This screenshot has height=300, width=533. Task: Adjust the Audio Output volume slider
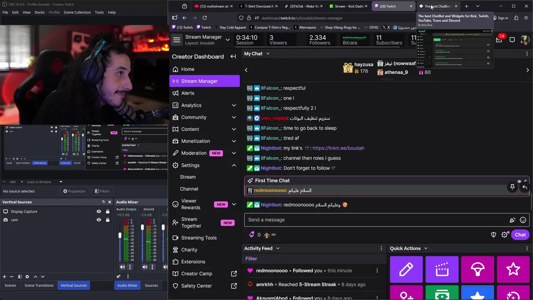[x=120, y=235]
